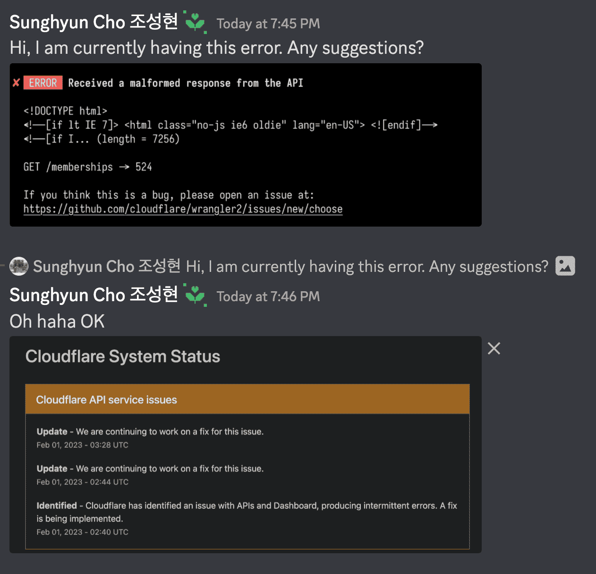Open the error screenshot image
Image resolution: width=596 pixels, height=574 pixels.
pos(246,144)
